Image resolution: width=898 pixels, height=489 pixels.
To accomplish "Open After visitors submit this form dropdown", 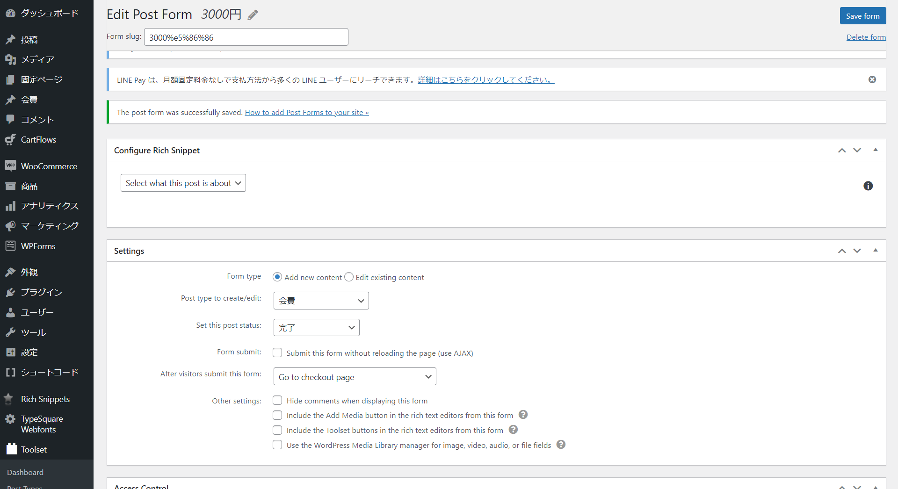I will click(355, 376).
